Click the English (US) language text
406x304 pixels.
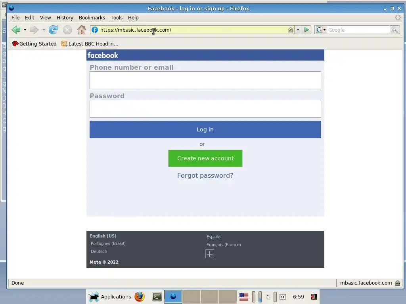pos(103,236)
